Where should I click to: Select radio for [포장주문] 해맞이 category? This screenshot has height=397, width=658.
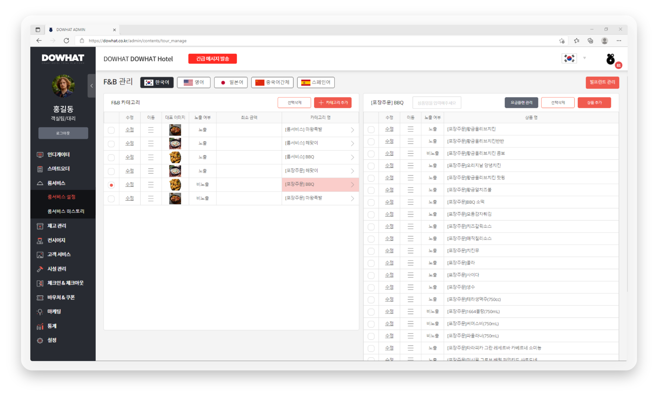[111, 171]
